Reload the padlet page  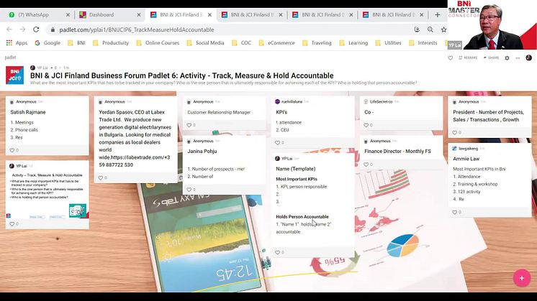(x=36, y=29)
